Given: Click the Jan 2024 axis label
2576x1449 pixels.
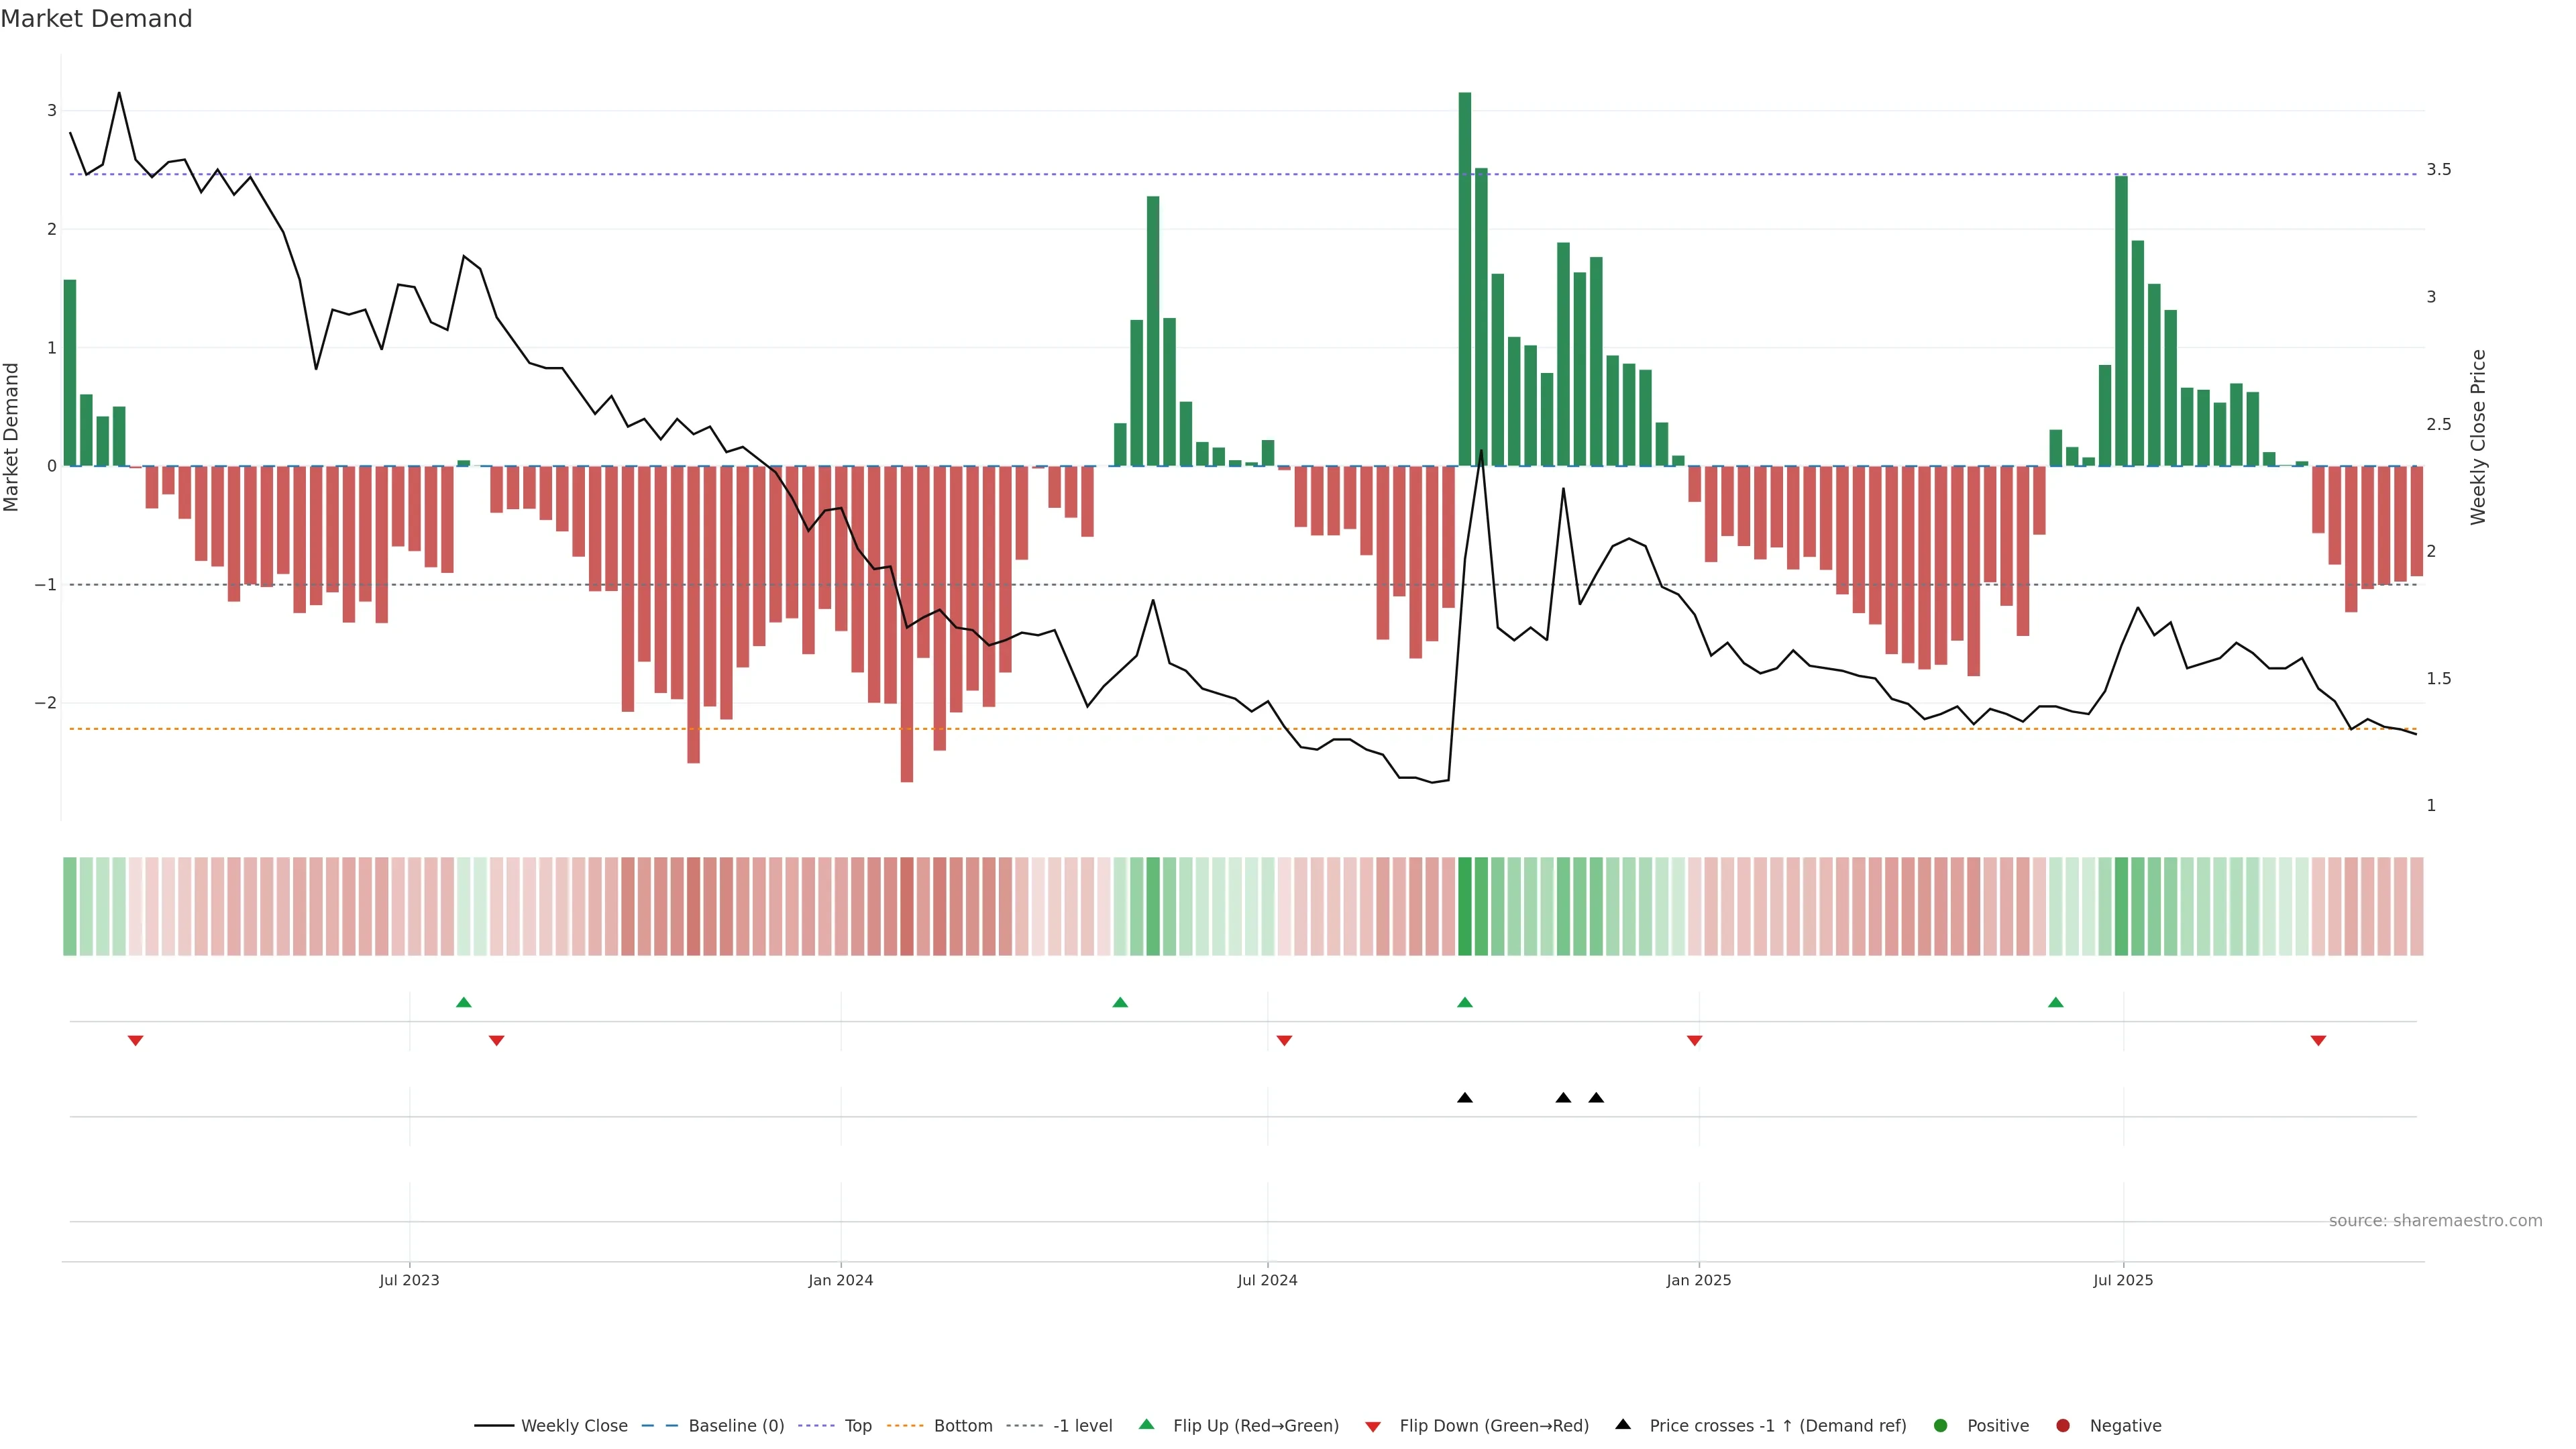Looking at the screenshot, I should click(840, 1280).
